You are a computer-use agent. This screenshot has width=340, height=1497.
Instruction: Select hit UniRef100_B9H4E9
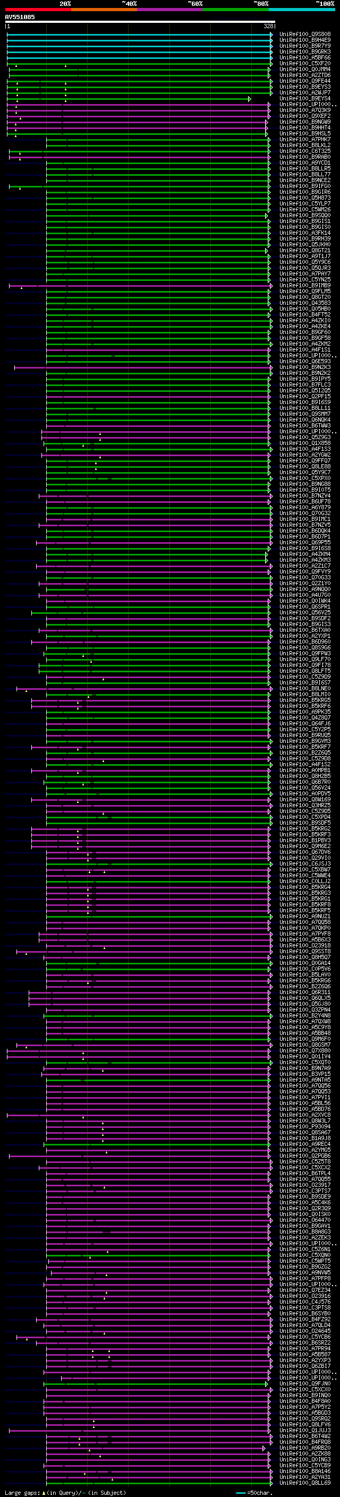(305, 40)
